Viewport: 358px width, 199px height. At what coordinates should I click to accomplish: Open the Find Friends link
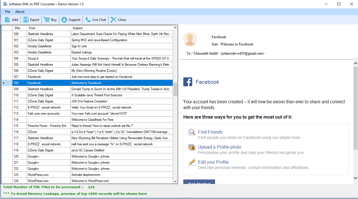[x=210, y=132]
